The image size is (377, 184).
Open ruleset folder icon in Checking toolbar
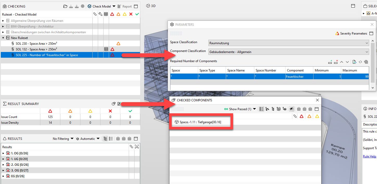click(65, 6)
